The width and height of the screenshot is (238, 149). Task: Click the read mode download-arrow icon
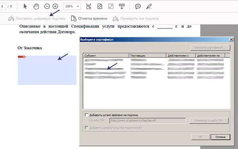(122, 6)
